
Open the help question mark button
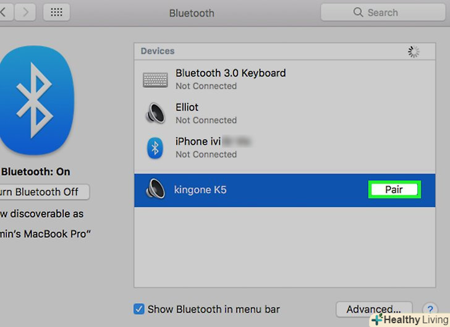click(x=430, y=309)
